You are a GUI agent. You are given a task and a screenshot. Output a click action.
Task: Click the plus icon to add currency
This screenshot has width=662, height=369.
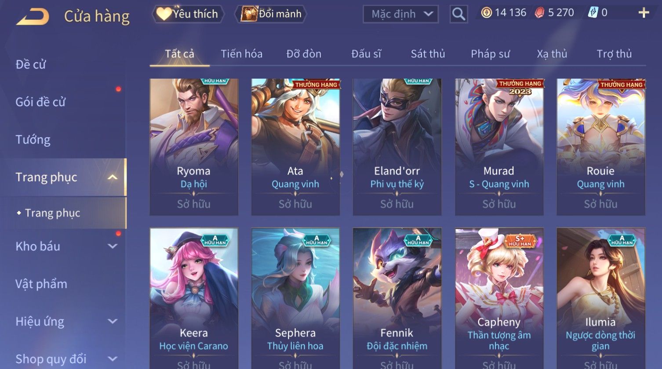(x=644, y=13)
